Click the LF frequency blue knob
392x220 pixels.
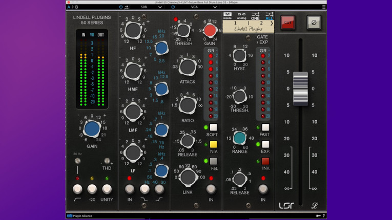coord(161,171)
